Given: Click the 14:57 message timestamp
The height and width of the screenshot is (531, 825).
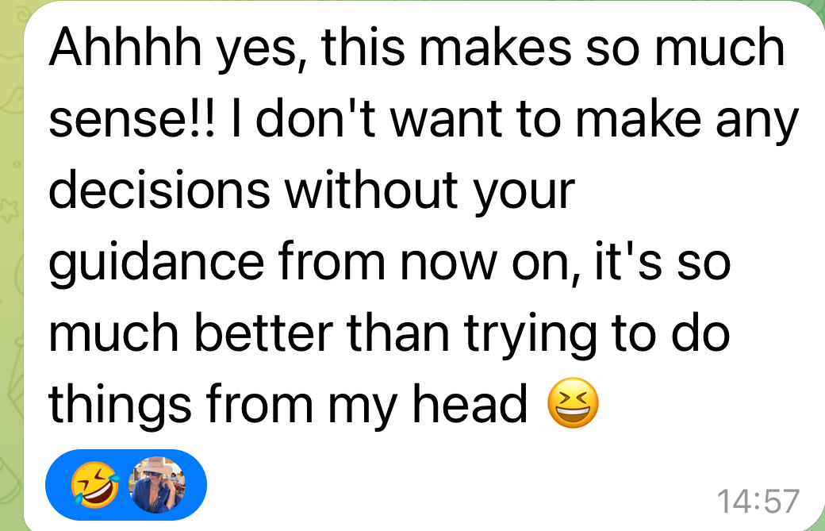Looking at the screenshot, I should [758, 501].
